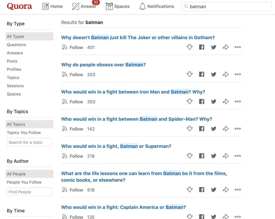The width and height of the screenshot is (275, 219).
Task: Open the more options menu on the Joker question
Action: click(237, 47)
